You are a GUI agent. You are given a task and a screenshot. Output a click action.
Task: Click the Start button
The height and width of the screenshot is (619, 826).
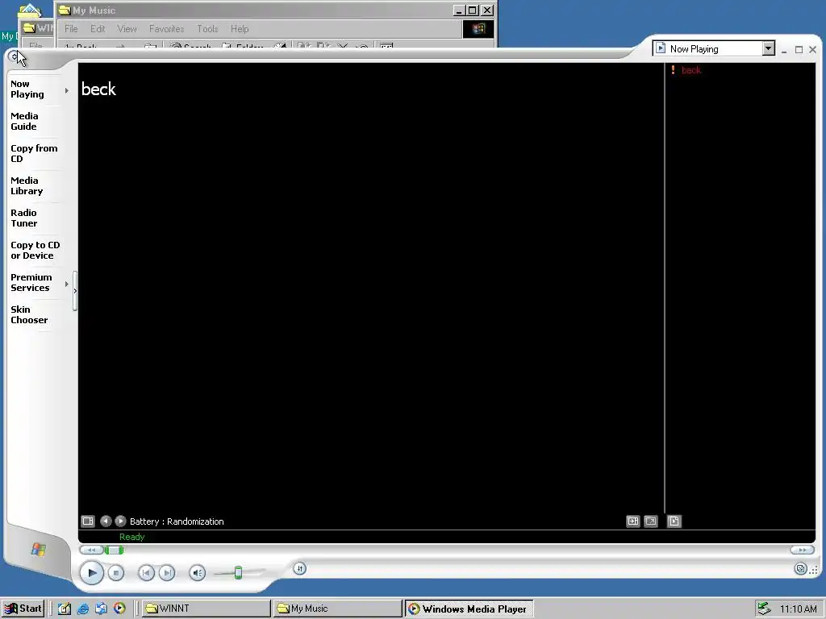pyautogui.click(x=23, y=609)
